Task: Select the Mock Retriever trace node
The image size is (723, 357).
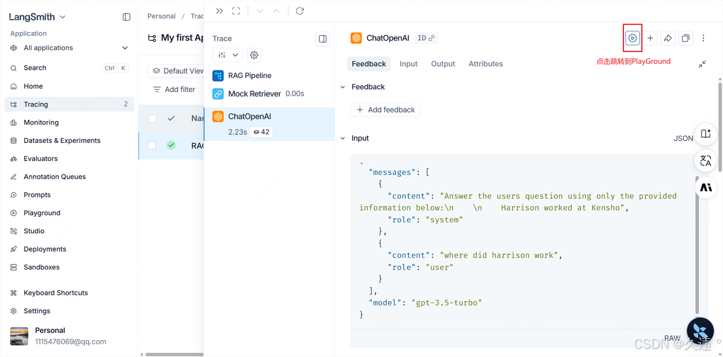Action: click(269, 93)
